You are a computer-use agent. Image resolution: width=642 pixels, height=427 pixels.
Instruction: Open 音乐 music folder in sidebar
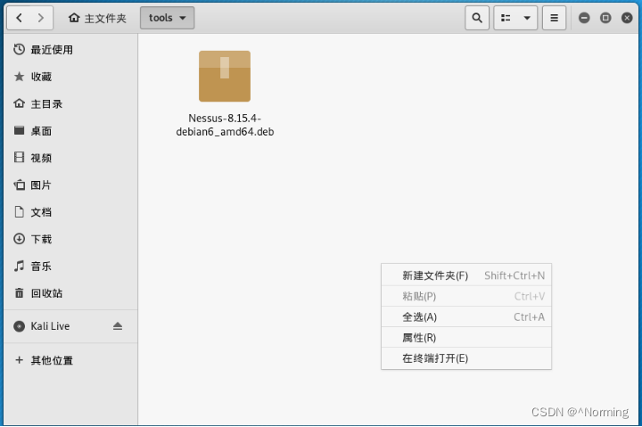point(70,267)
